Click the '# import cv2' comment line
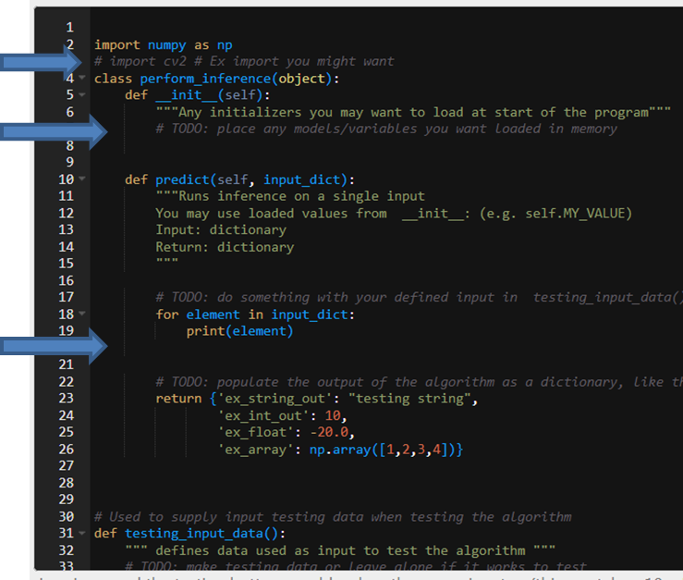The width and height of the screenshot is (683, 580). coord(244,61)
